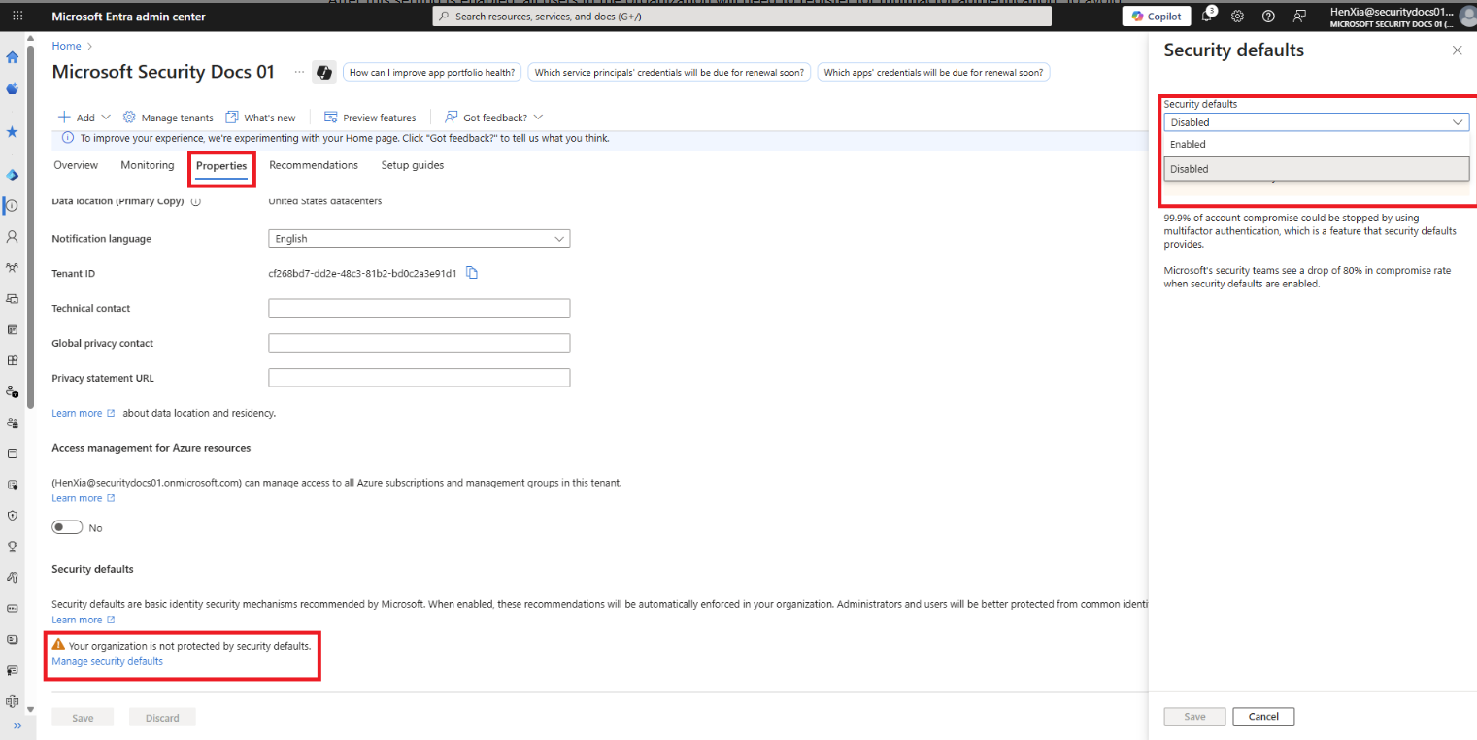Click Cancel in the Security defaults panel
Image resolution: width=1477 pixels, height=740 pixels.
tap(1262, 716)
